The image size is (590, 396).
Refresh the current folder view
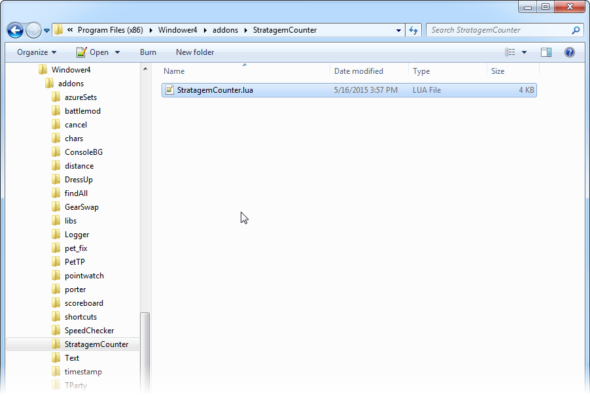[x=413, y=31]
